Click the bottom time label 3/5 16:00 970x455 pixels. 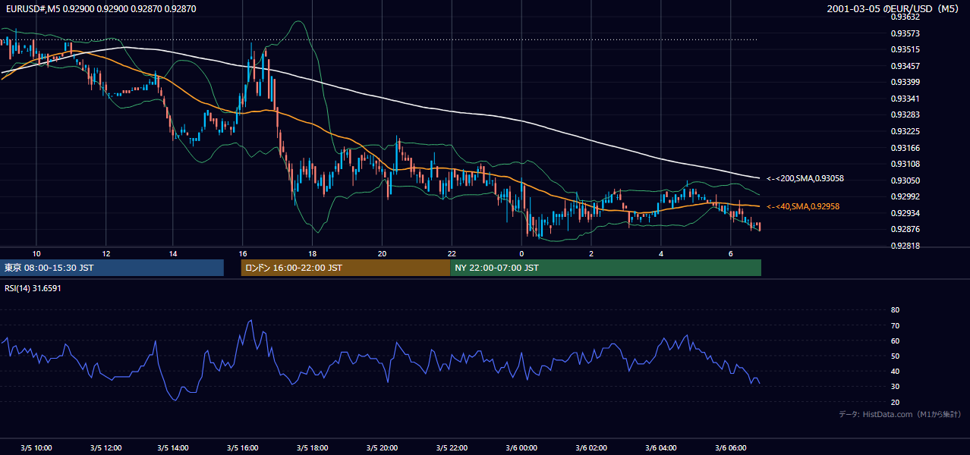click(242, 447)
